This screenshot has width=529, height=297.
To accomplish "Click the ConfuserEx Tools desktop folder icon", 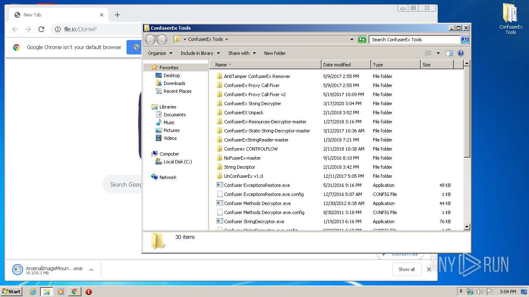I will 510,19.
